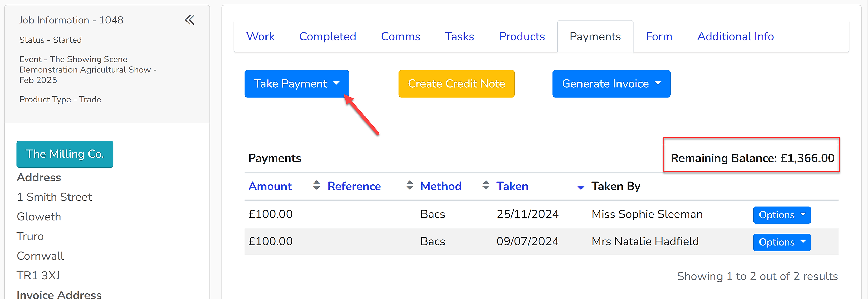Switch to the Completed tab
The image size is (868, 299).
pos(328,36)
